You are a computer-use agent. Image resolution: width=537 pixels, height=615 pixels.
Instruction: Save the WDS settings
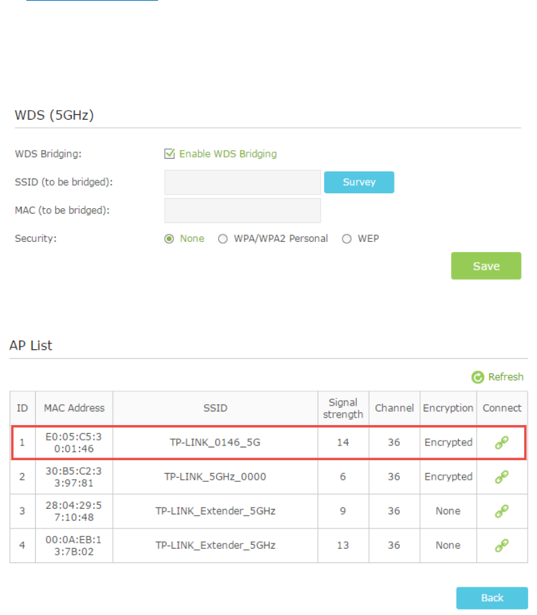(486, 266)
